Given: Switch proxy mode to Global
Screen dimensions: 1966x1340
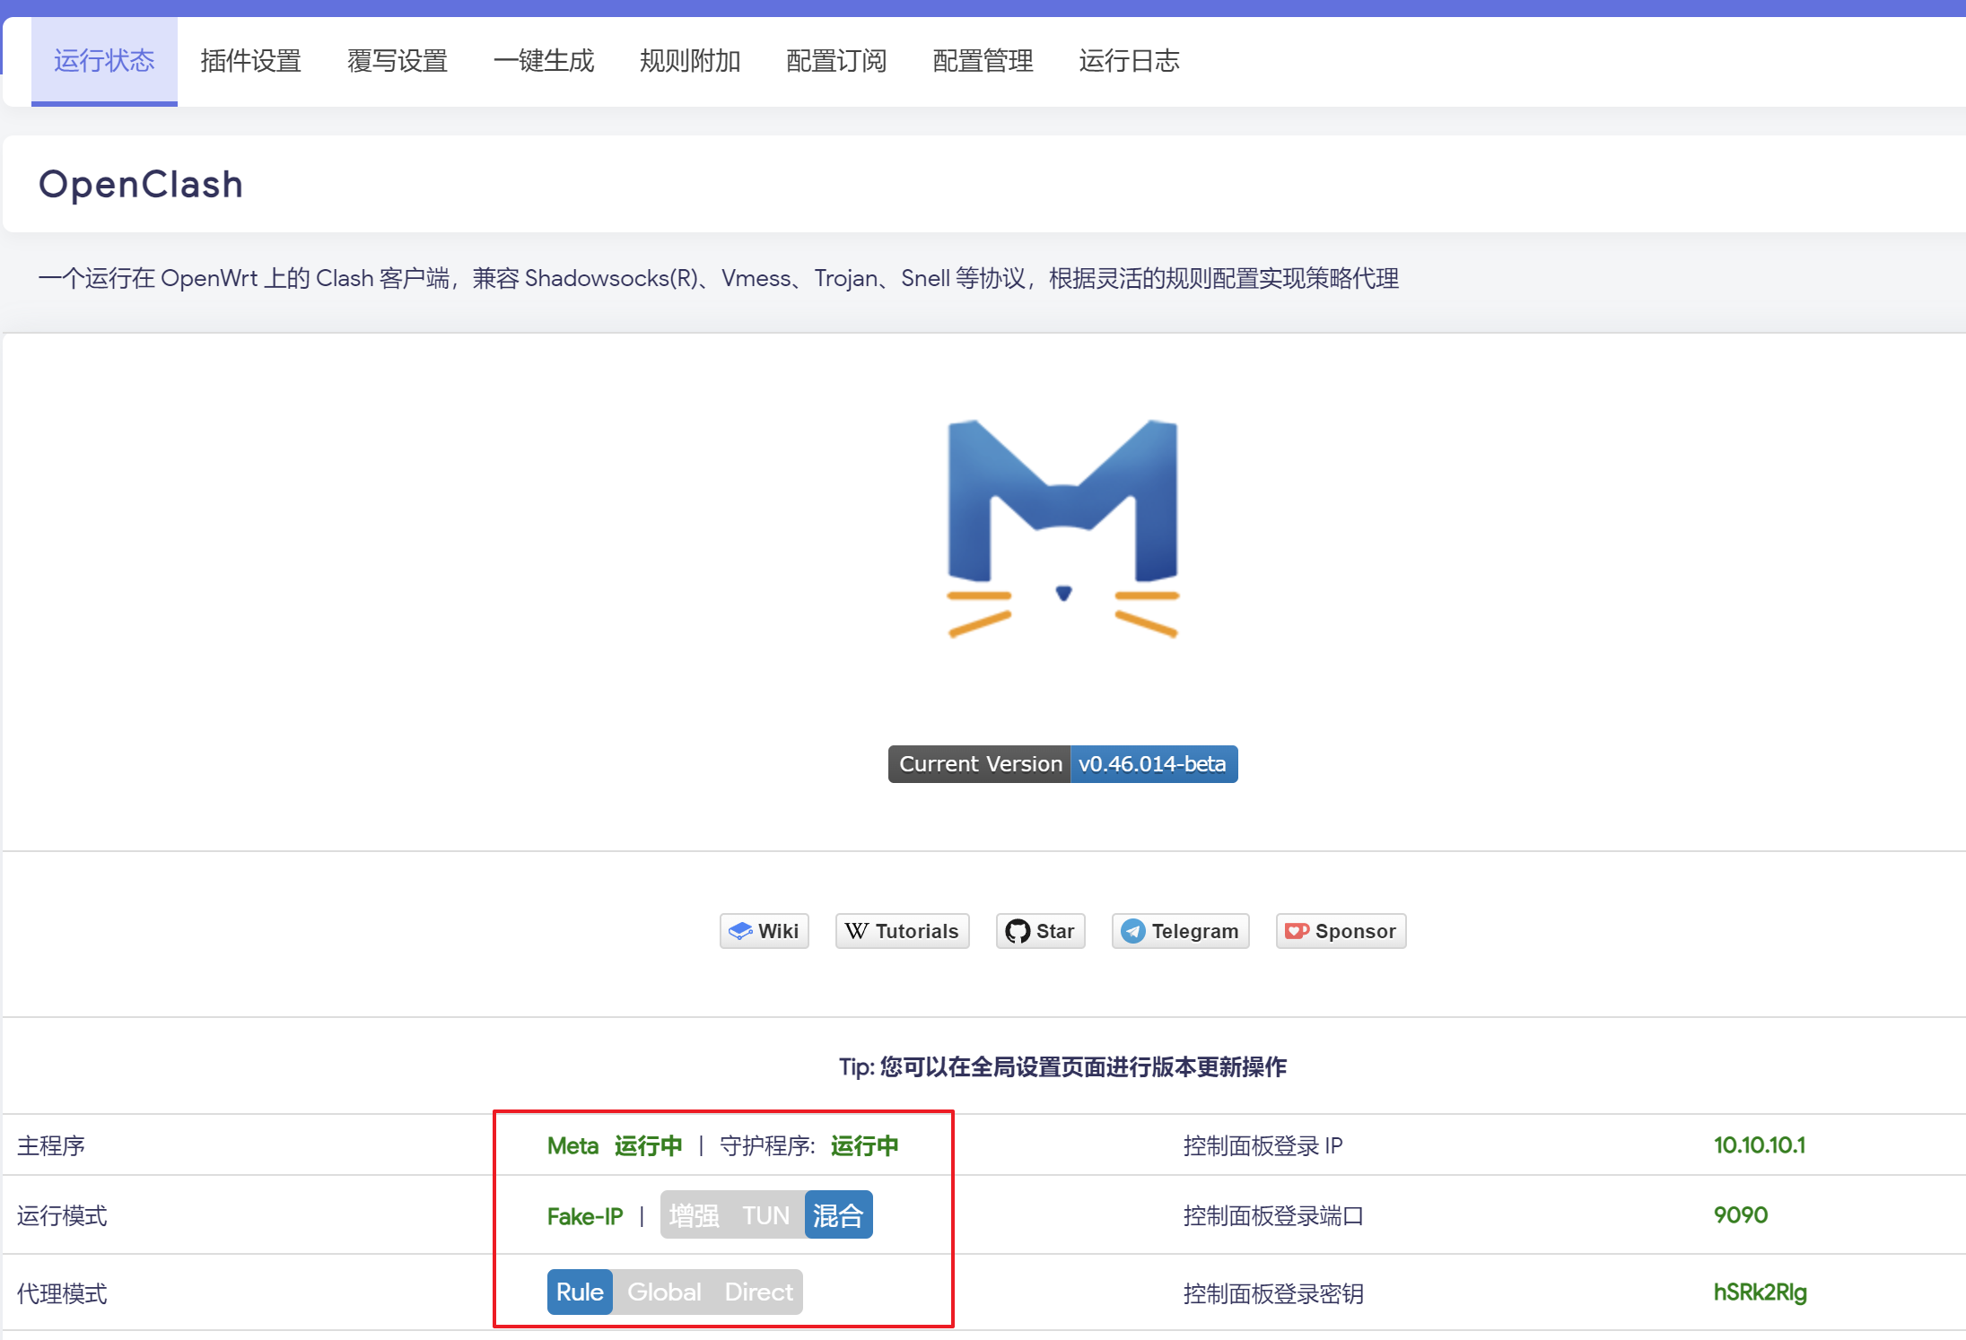Looking at the screenshot, I should 664,1292.
